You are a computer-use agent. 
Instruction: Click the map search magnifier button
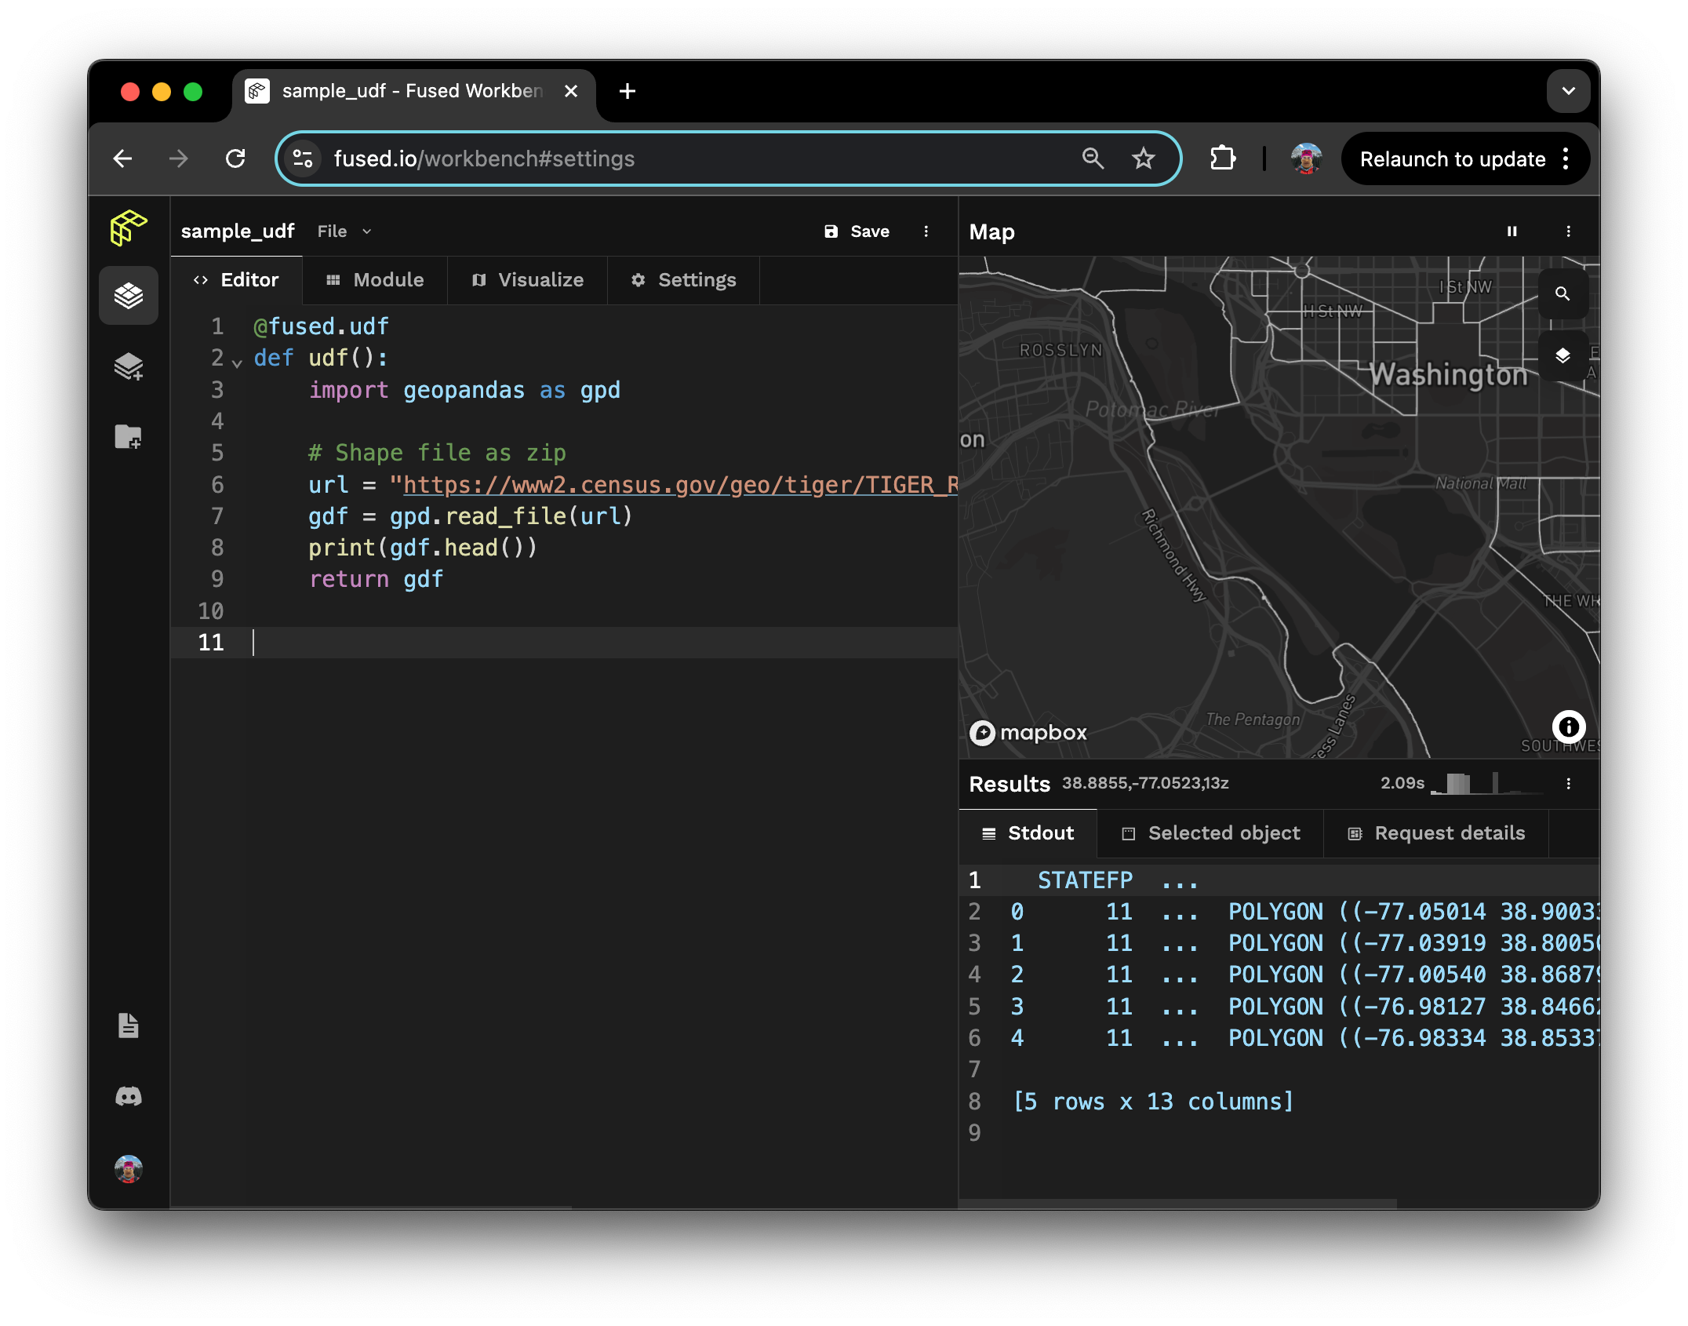[1562, 293]
